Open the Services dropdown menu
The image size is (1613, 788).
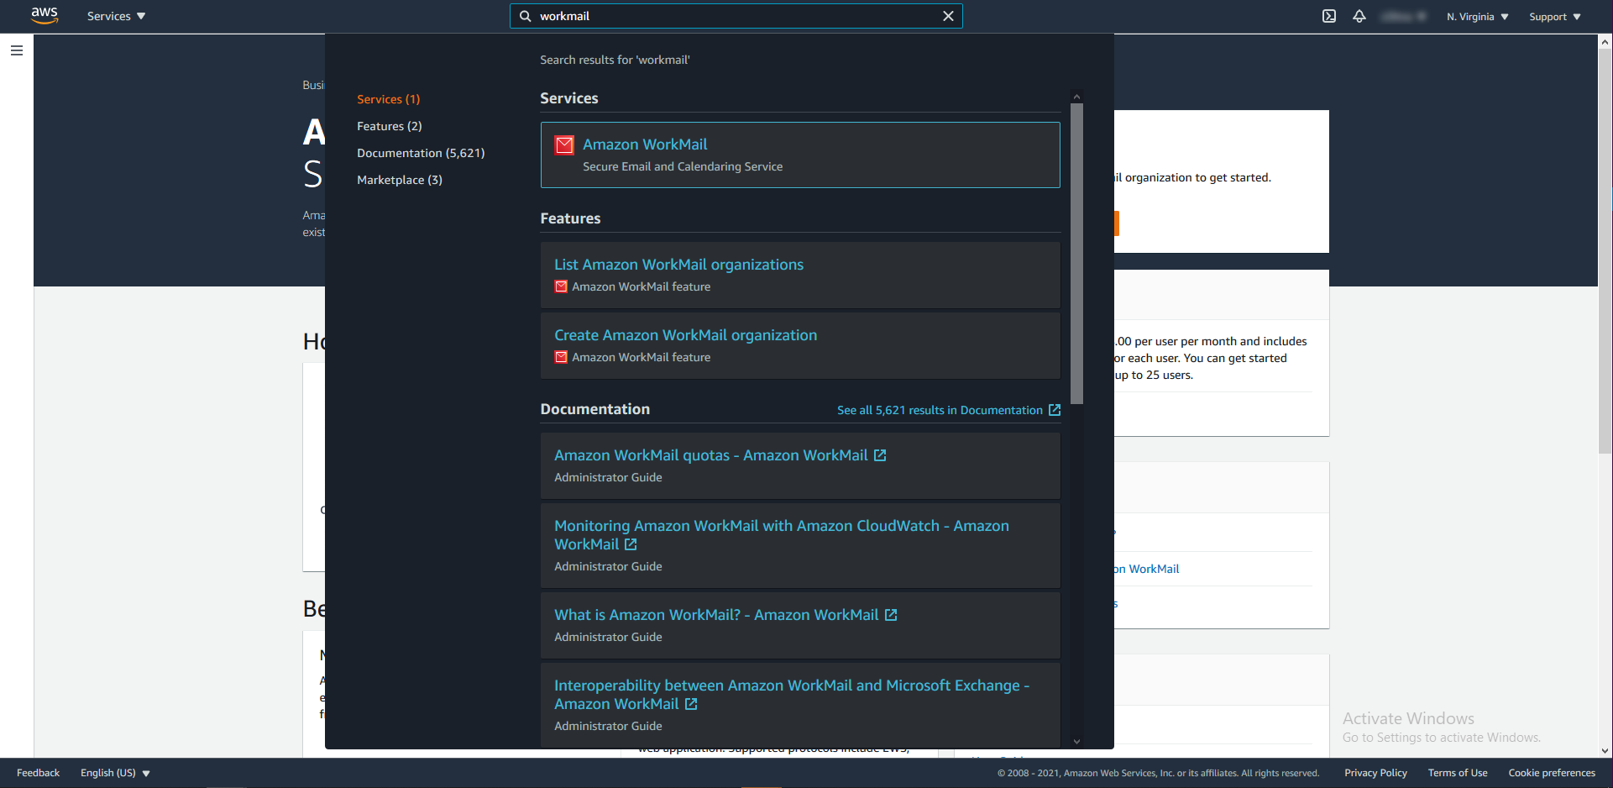(116, 16)
